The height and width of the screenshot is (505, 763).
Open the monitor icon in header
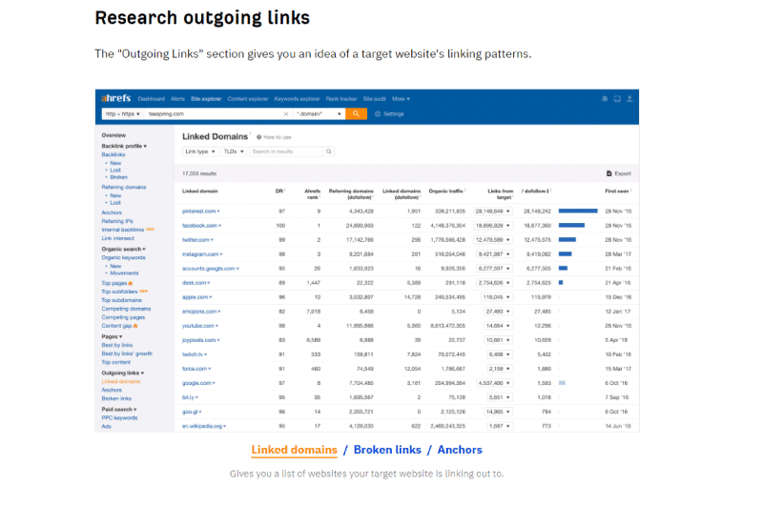[617, 99]
